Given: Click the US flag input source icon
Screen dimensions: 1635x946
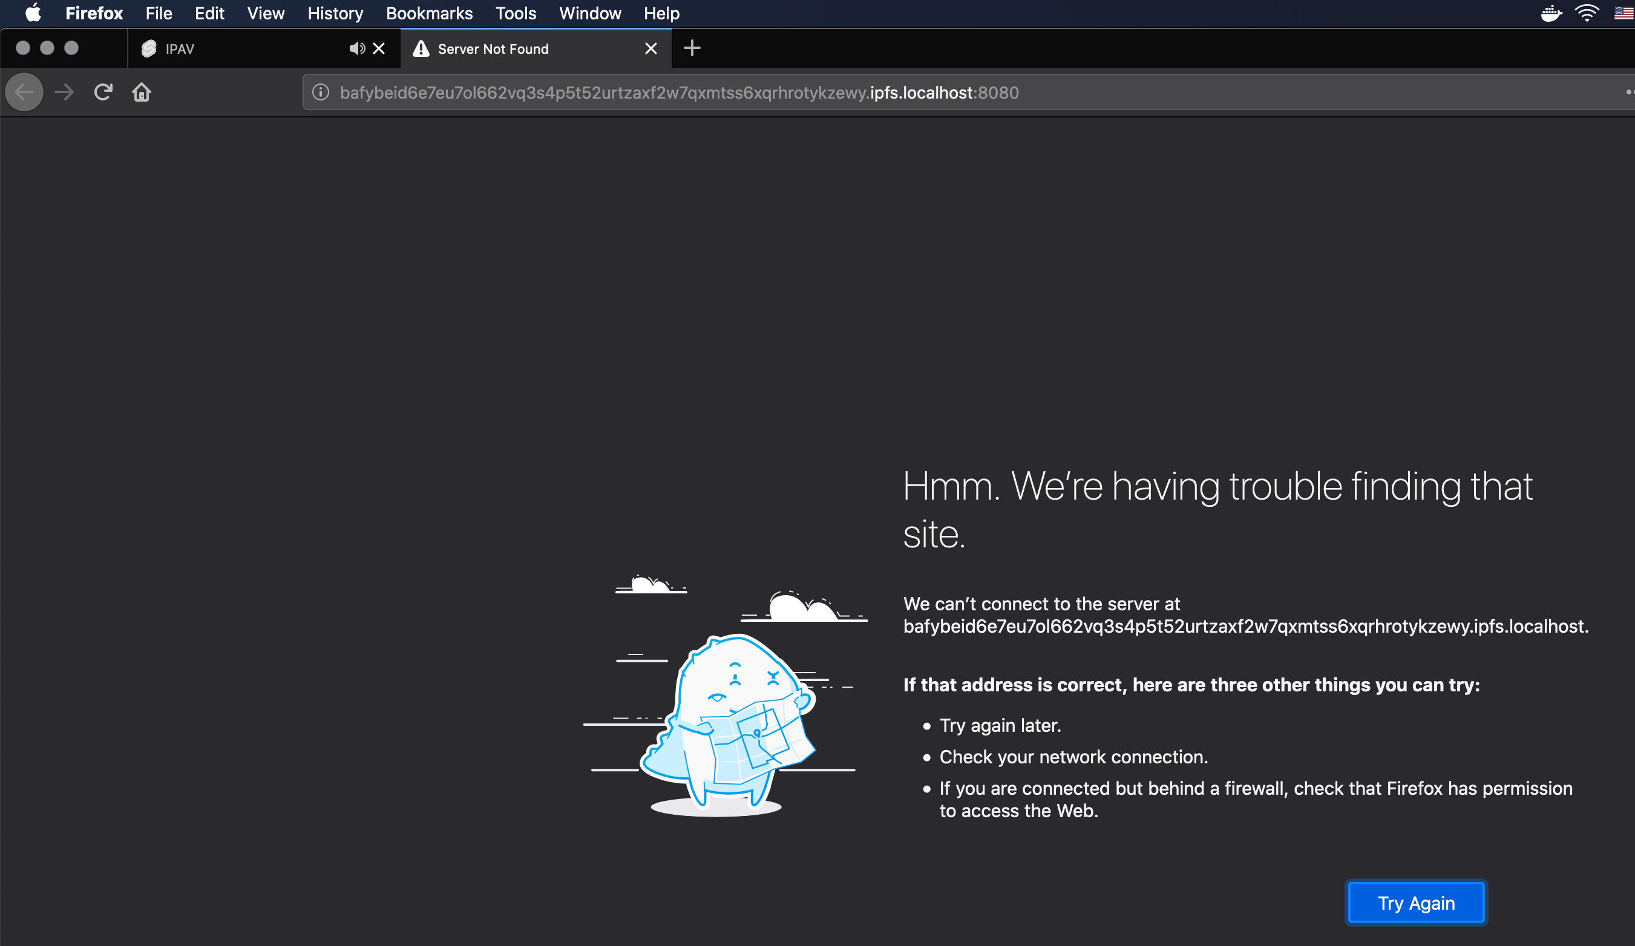Looking at the screenshot, I should pyautogui.click(x=1624, y=13).
